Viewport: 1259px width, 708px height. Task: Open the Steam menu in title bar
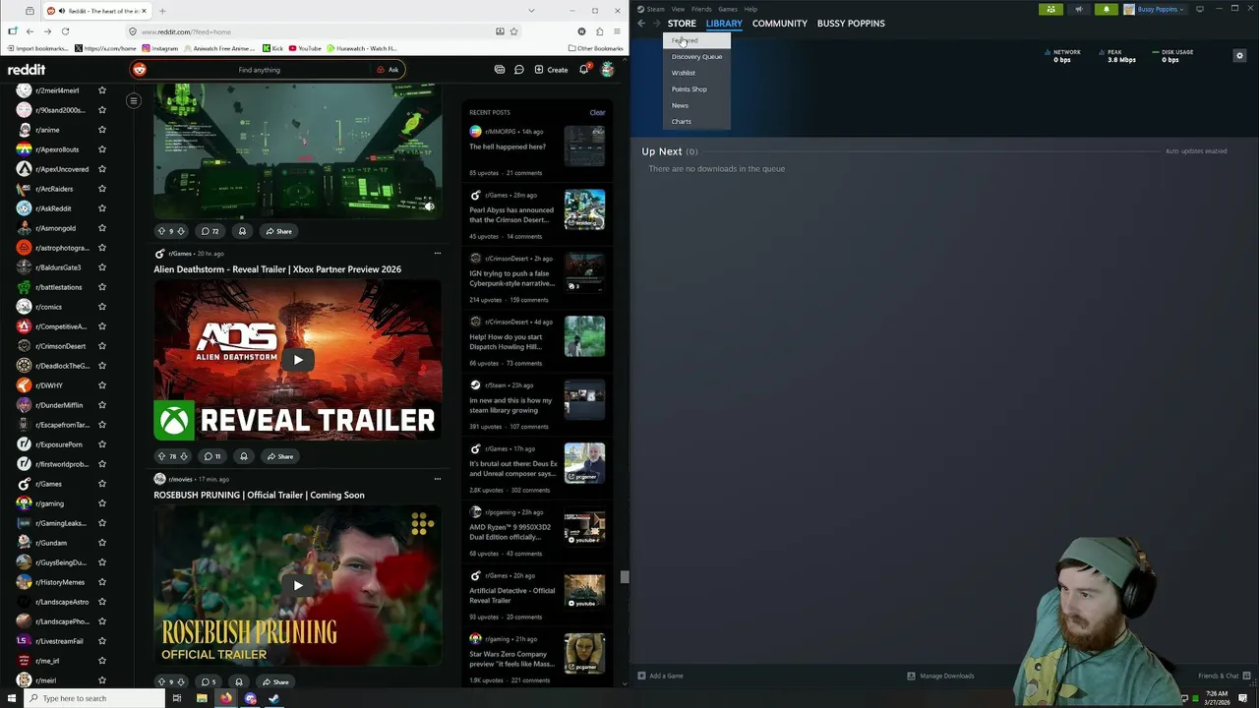[x=651, y=9]
